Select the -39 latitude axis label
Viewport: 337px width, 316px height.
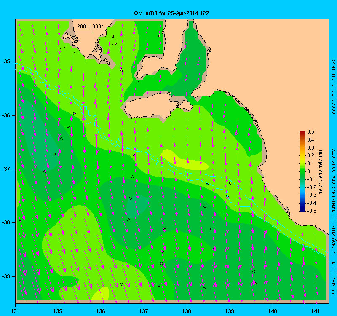pos(6,276)
